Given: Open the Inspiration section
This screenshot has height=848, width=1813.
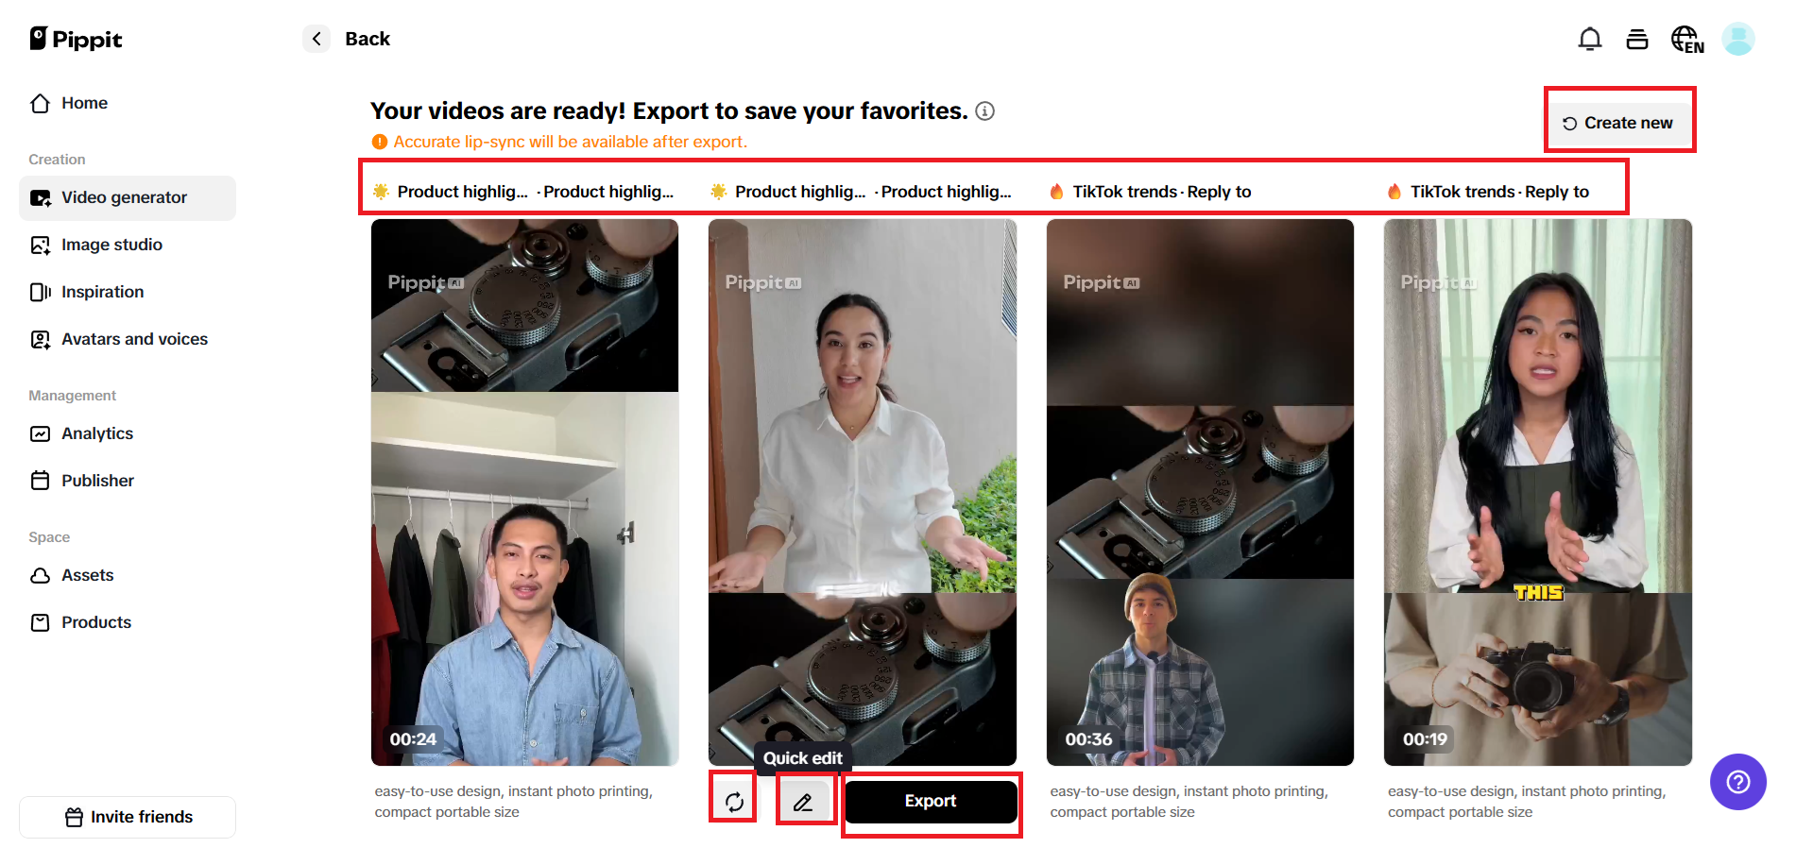Looking at the screenshot, I should [128, 292].
